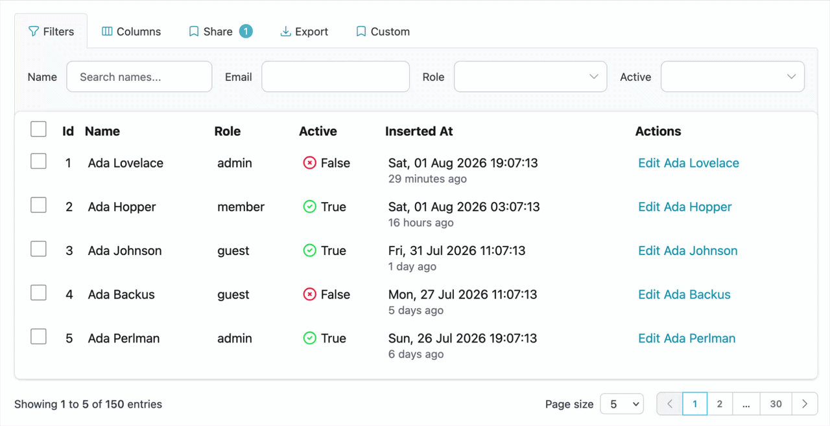Check the row checkbox for Ada Lovelace
This screenshot has width=830, height=426.
[x=39, y=161]
